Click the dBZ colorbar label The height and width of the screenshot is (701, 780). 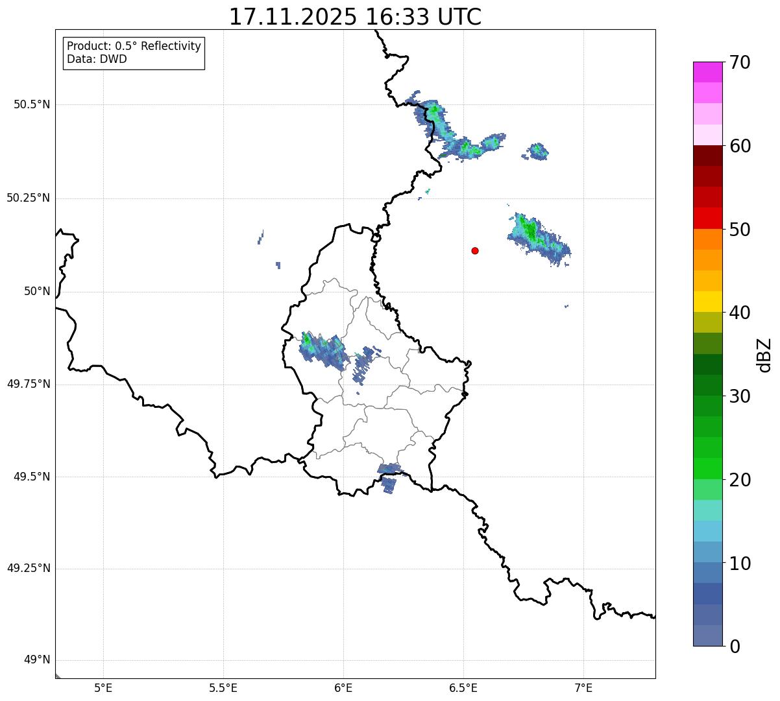pos(764,355)
